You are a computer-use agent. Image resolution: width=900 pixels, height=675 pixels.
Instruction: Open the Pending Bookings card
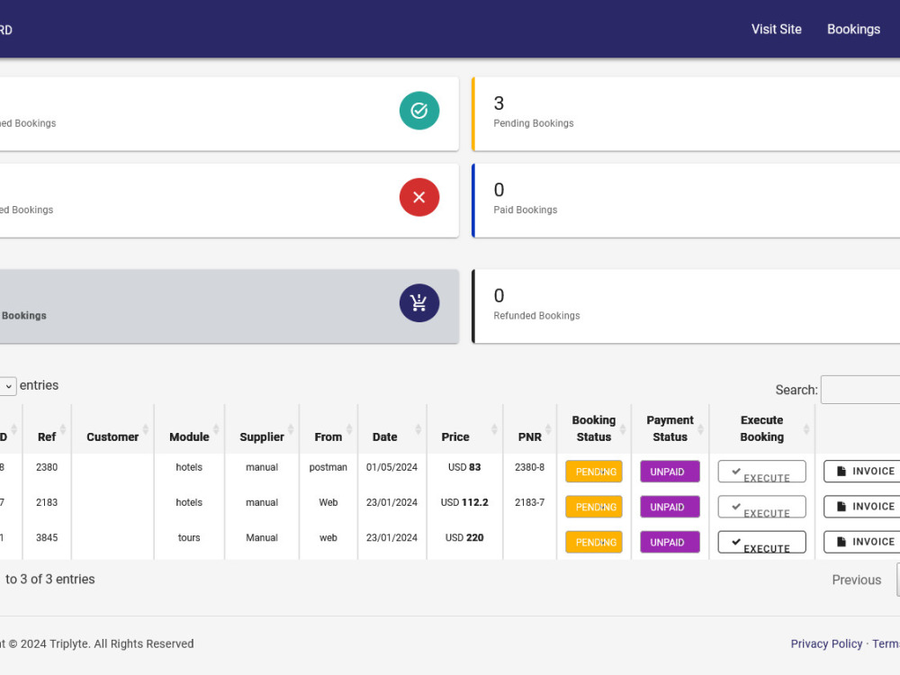point(686,113)
